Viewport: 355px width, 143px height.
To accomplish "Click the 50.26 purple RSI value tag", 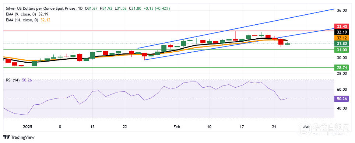I will pos(342,99).
